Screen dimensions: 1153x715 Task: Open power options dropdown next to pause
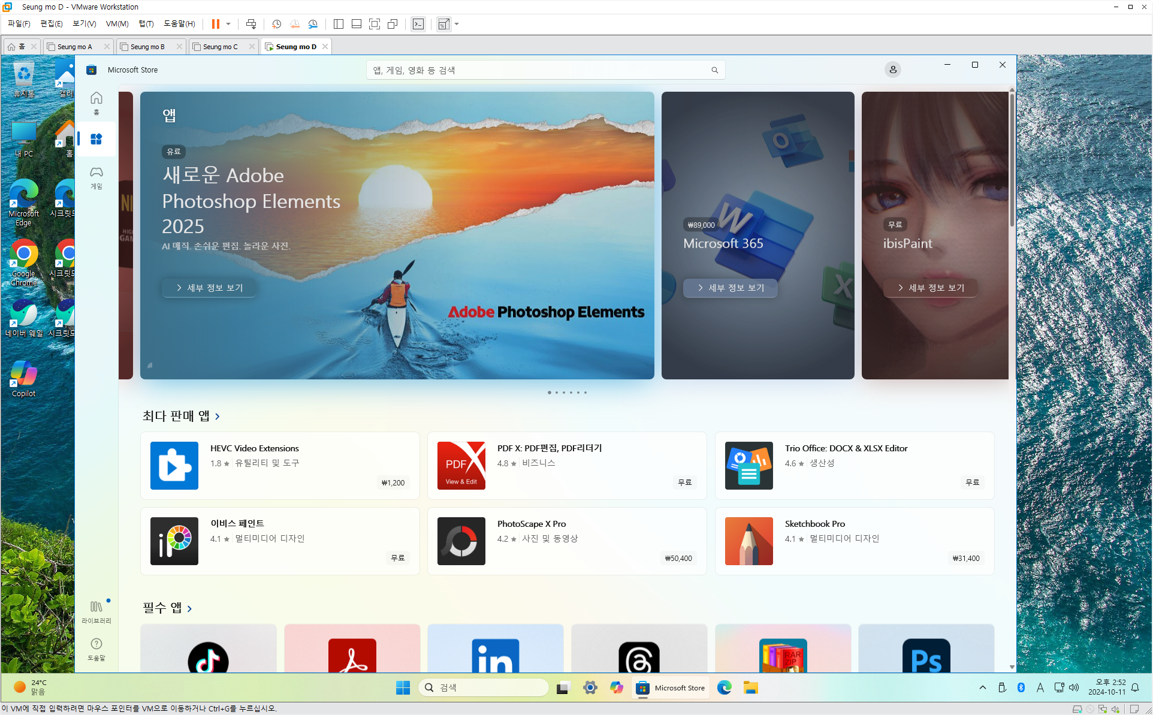click(x=228, y=24)
